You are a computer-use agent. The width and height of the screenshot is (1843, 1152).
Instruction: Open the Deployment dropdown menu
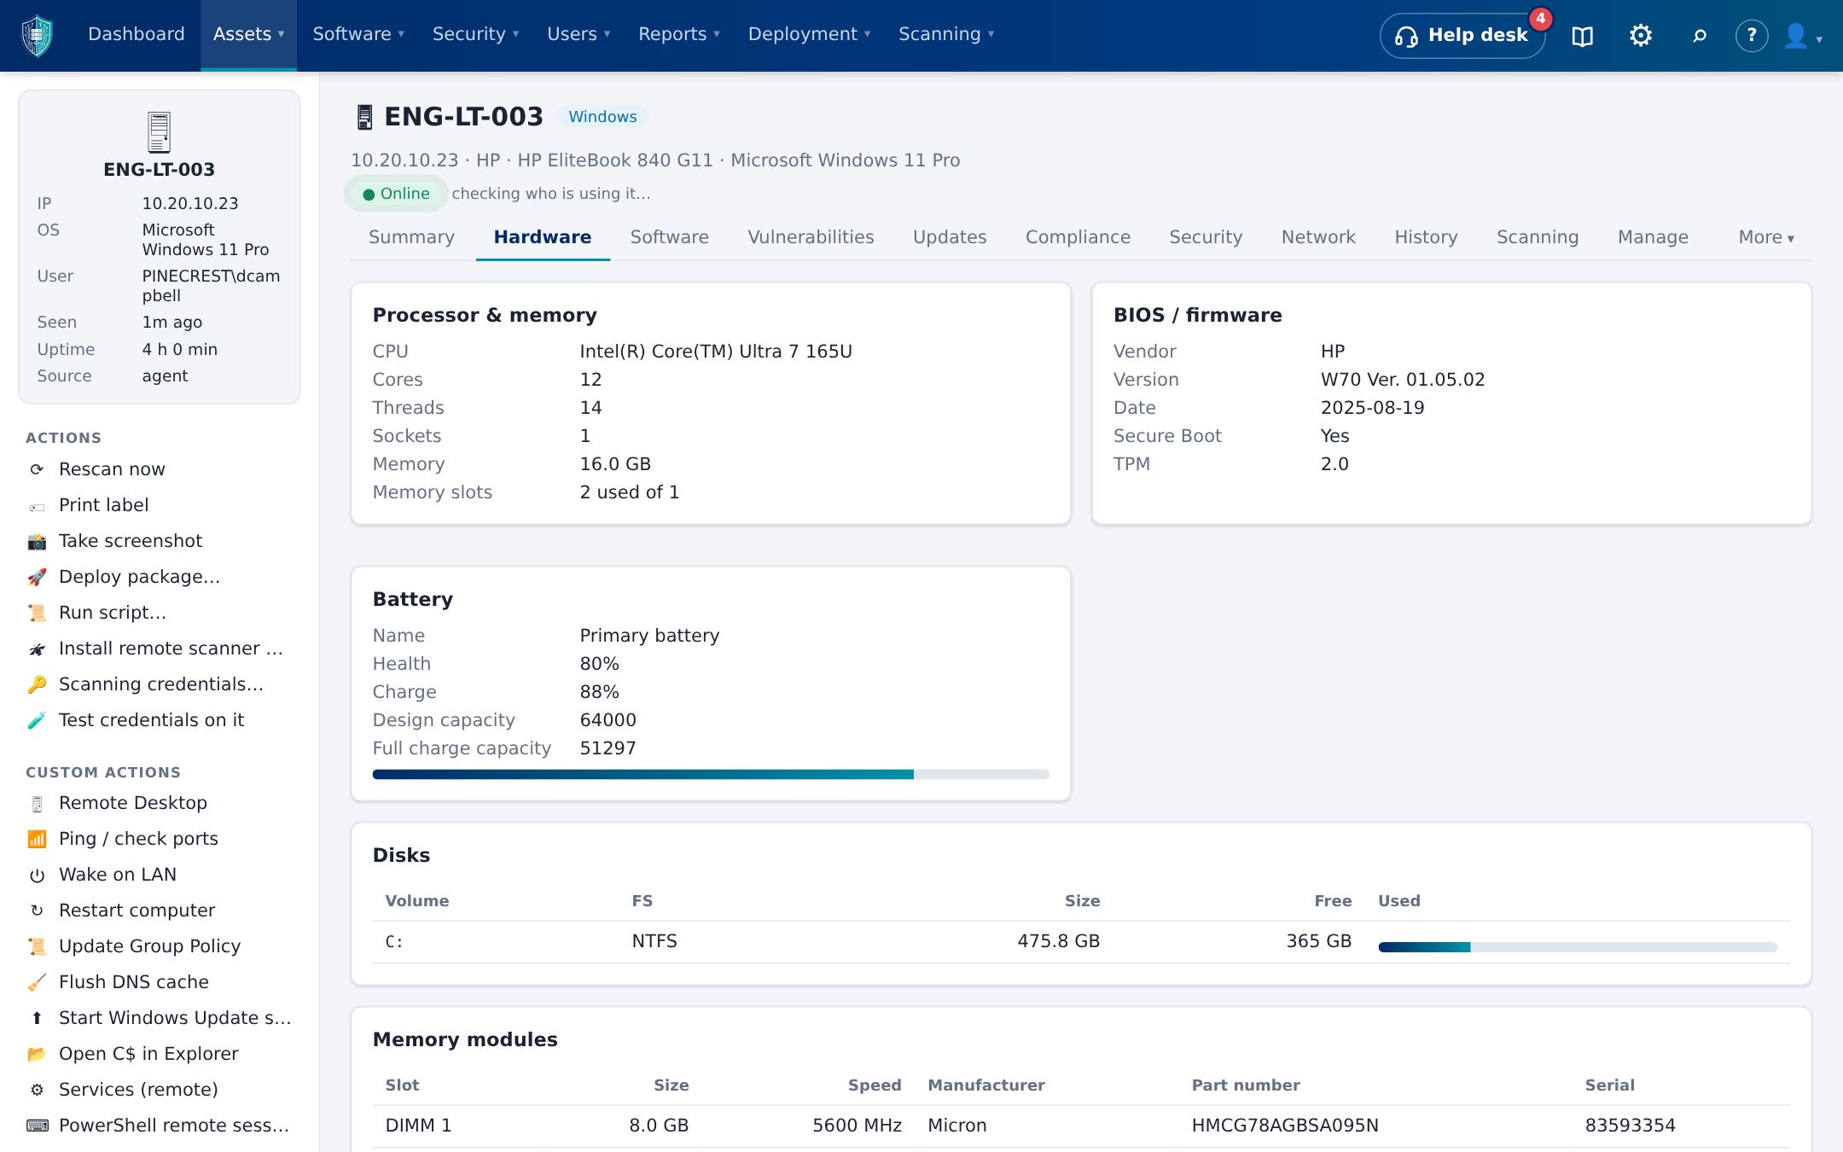[x=809, y=34]
